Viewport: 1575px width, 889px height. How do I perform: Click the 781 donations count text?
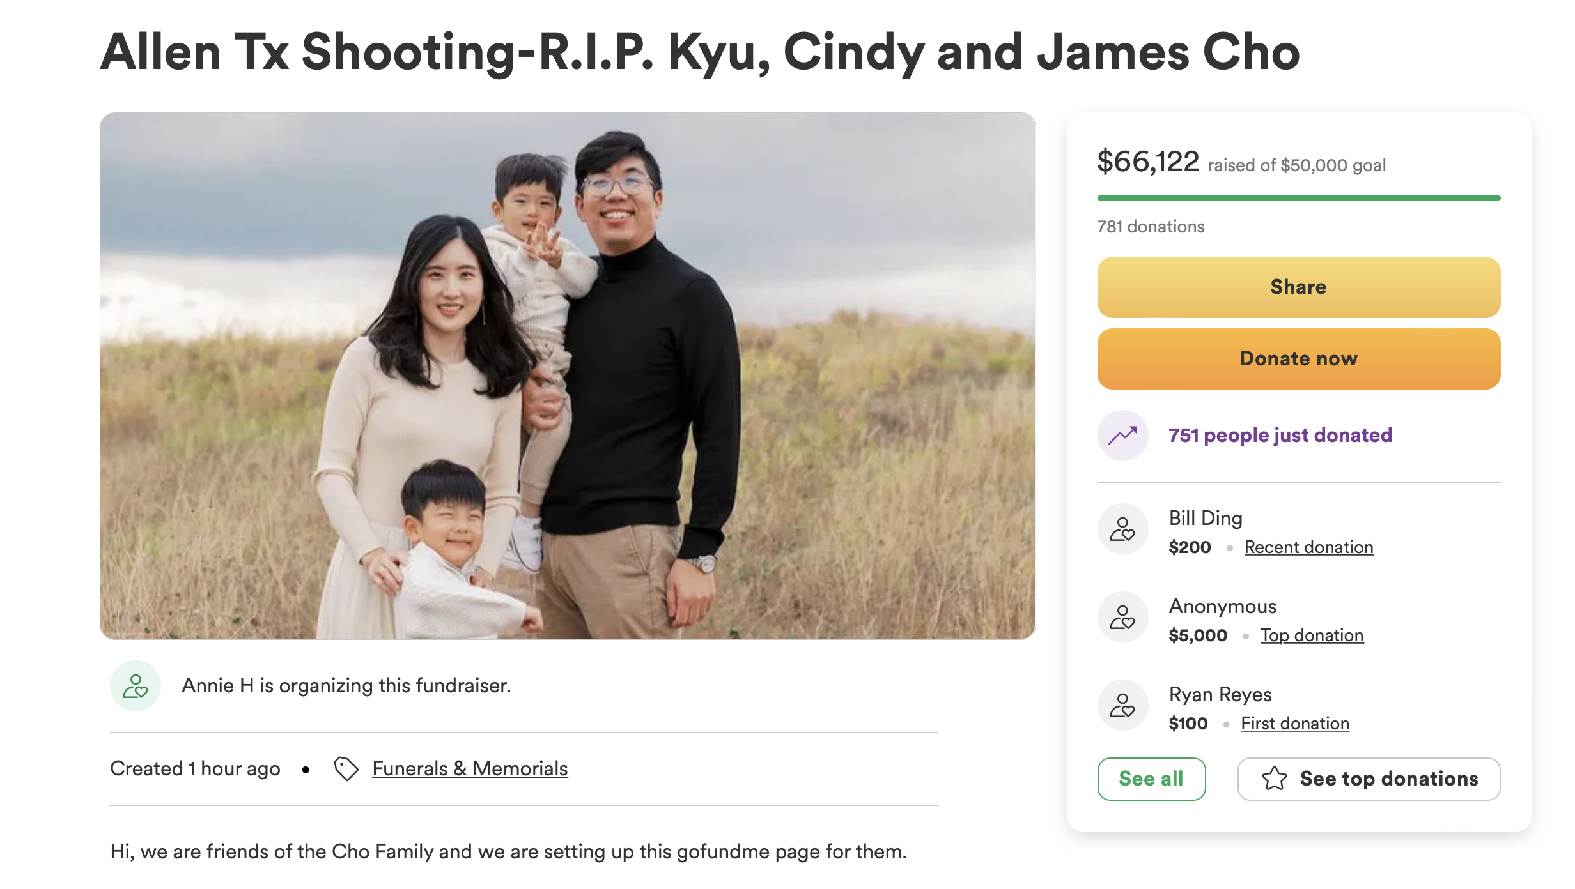point(1151,227)
